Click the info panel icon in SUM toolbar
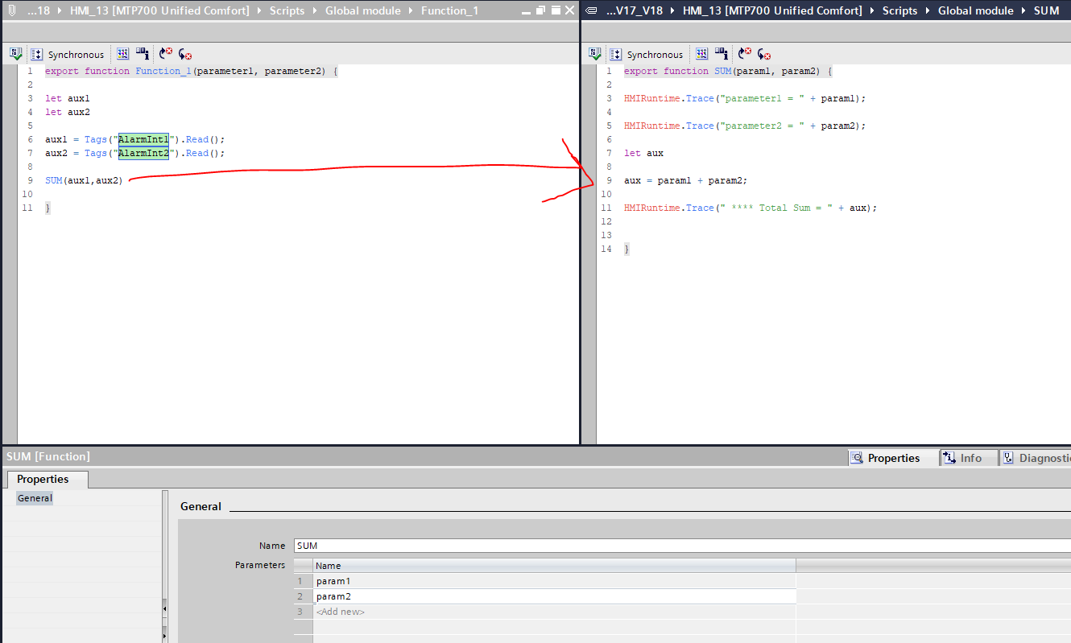The width and height of the screenshot is (1071, 643). pos(722,54)
